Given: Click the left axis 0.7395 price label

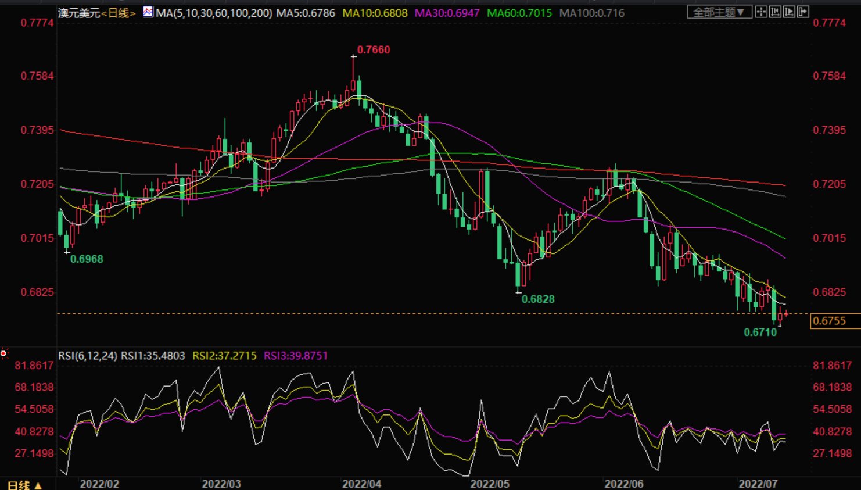Looking at the screenshot, I should [37, 130].
